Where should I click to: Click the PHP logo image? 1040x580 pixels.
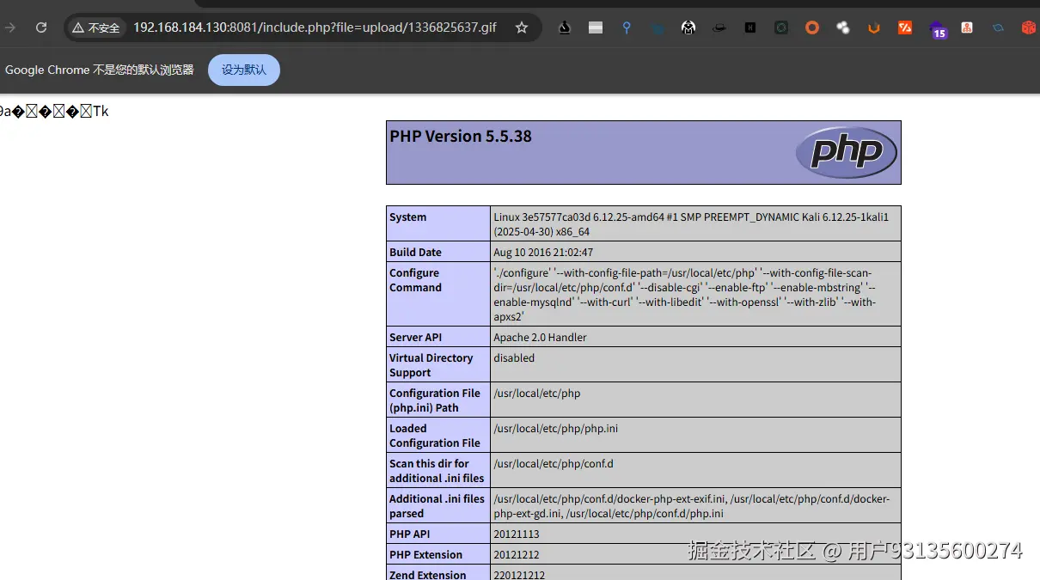(x=846, y=152)
